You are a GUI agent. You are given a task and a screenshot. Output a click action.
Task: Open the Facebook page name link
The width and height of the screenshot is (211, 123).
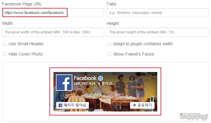click(x=85, y=78)
